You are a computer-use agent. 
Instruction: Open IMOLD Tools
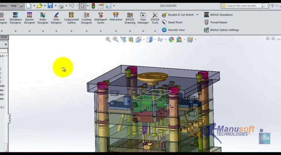click(x=155, y=18)
